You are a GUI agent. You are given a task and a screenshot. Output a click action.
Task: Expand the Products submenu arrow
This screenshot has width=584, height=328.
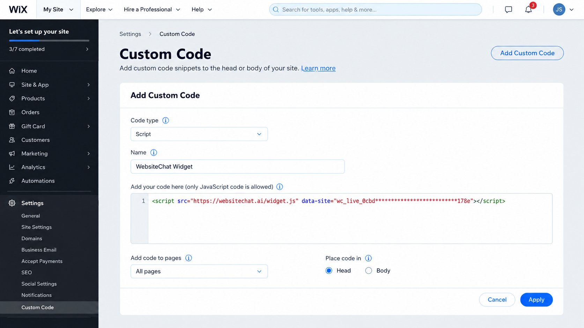(x=89, y=98)
